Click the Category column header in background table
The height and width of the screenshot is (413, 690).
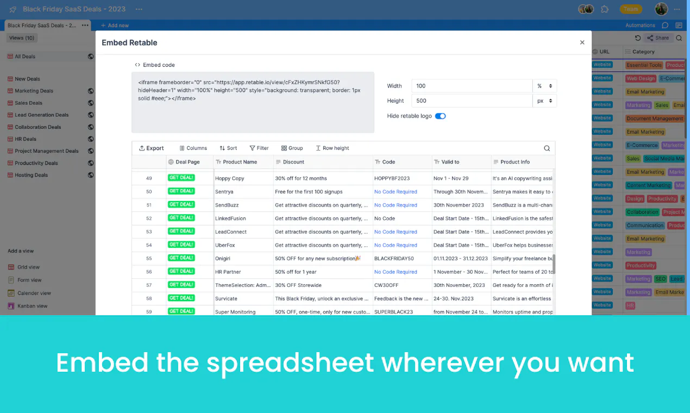654,52
